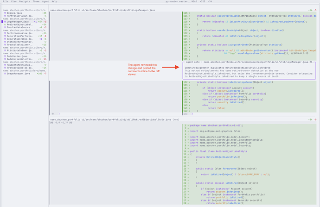Click the M status icon beside LogoManager.java
The image size is (320, 207).
(5, 22)
